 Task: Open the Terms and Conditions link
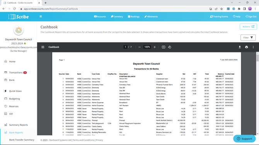coord(83,140)
